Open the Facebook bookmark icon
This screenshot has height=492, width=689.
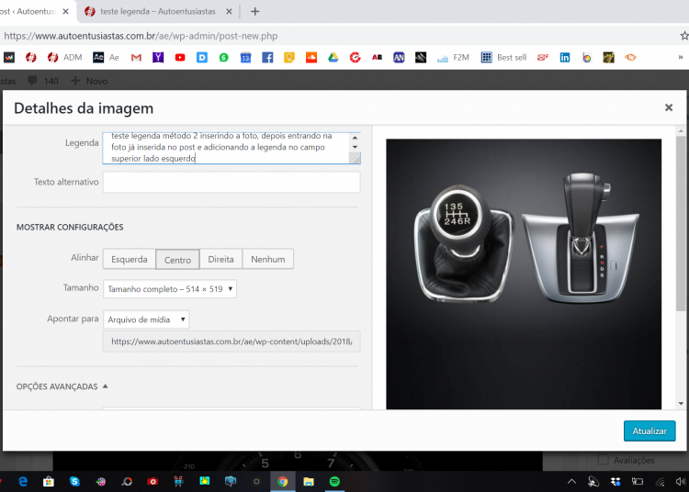pos(267,57)
